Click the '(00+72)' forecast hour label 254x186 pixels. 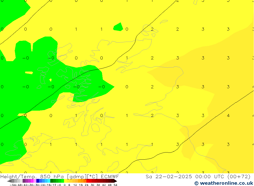pos(239,176)
